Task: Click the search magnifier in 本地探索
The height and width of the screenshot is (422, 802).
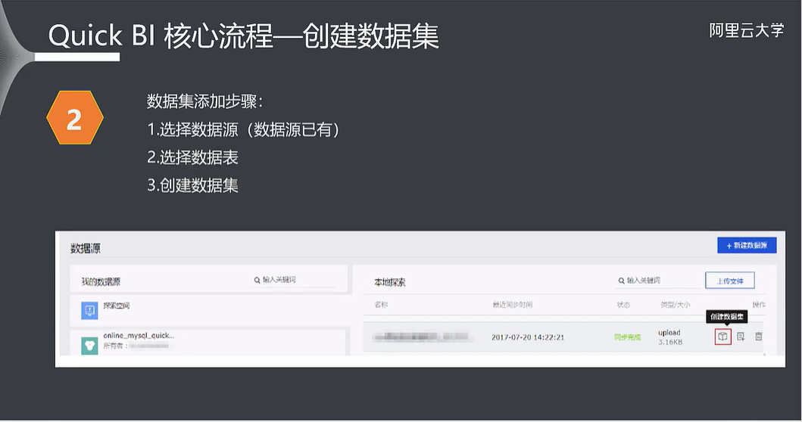Action: coord(622,281)
